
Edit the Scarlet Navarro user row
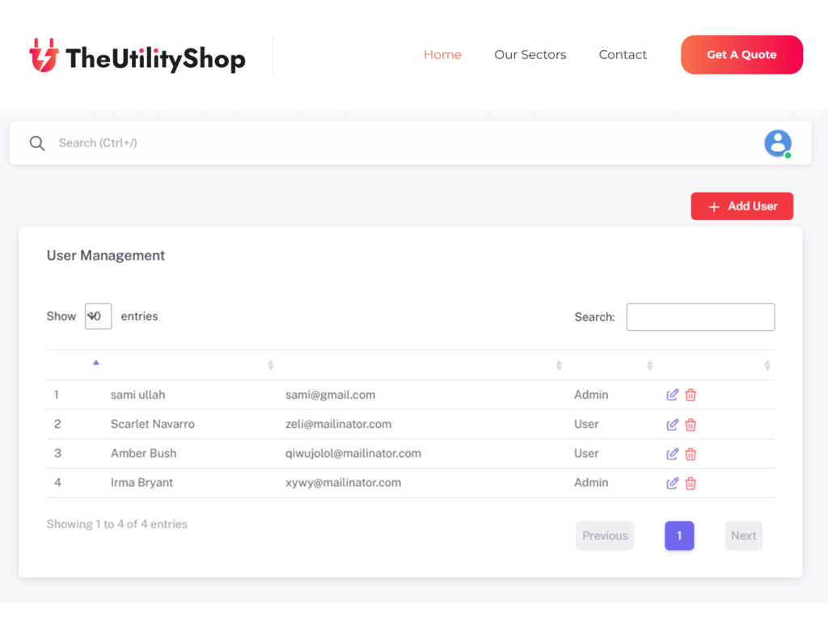coord(672,425)
